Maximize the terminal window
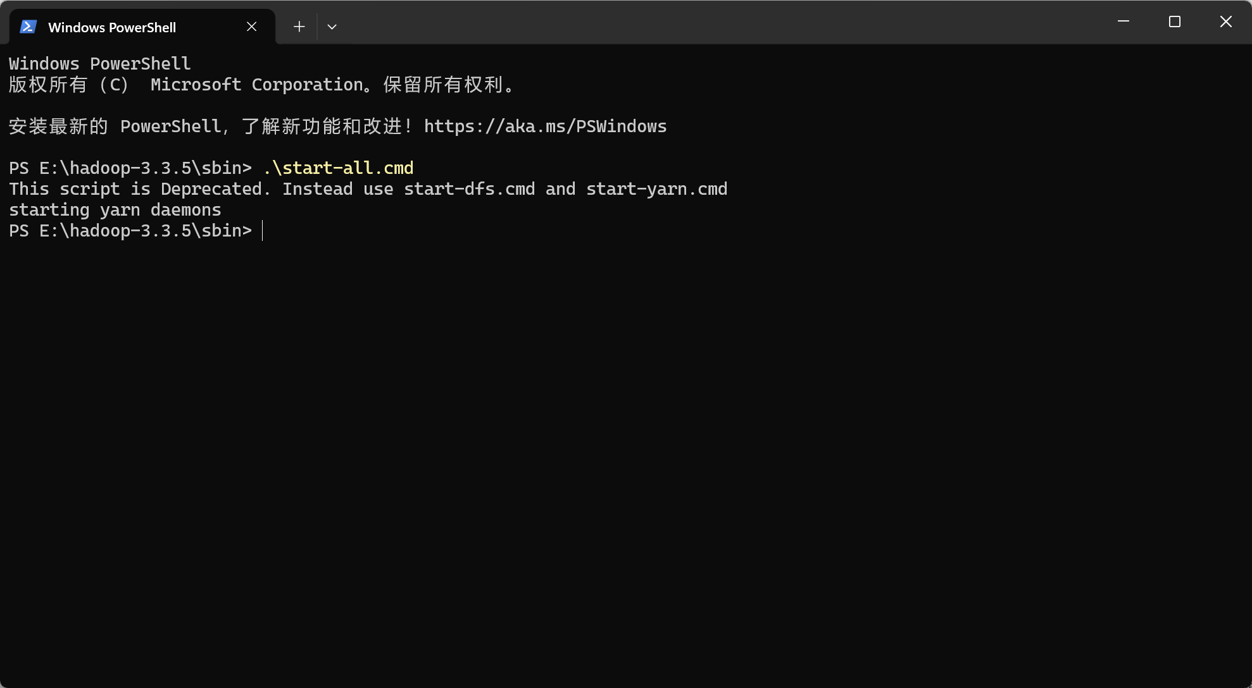This screenshot has height=688, width=1252. 1175,21
